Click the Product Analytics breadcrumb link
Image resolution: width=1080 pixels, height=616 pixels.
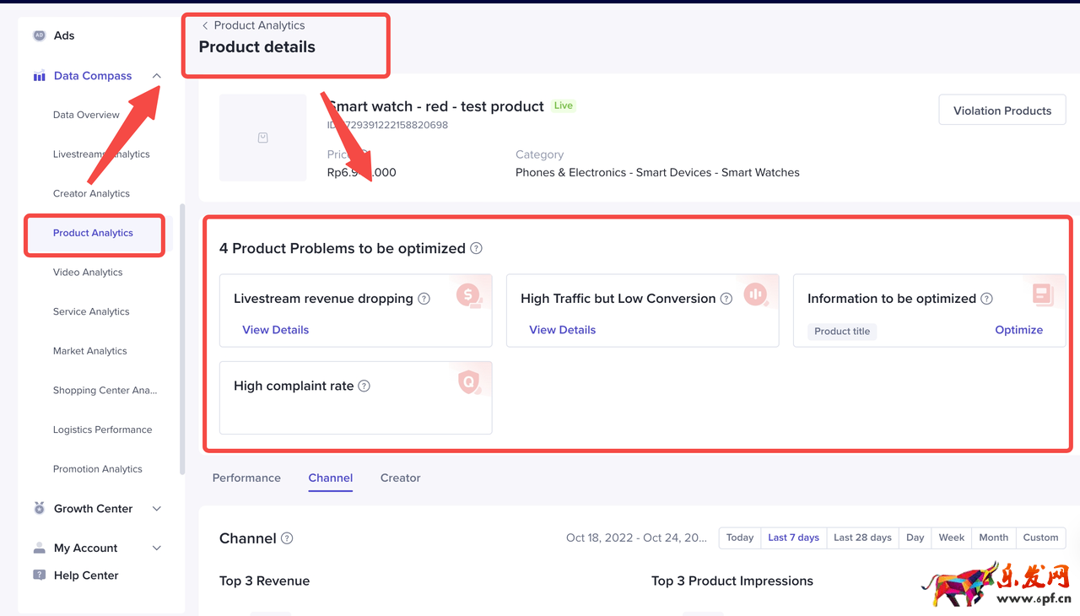[x=259, y=25]
